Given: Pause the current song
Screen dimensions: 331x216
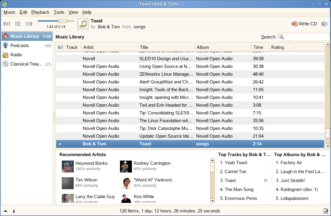Looking at the screenshot, I should pos(18,24).
